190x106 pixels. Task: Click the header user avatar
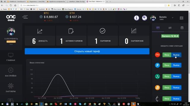(x=153, y=18)
